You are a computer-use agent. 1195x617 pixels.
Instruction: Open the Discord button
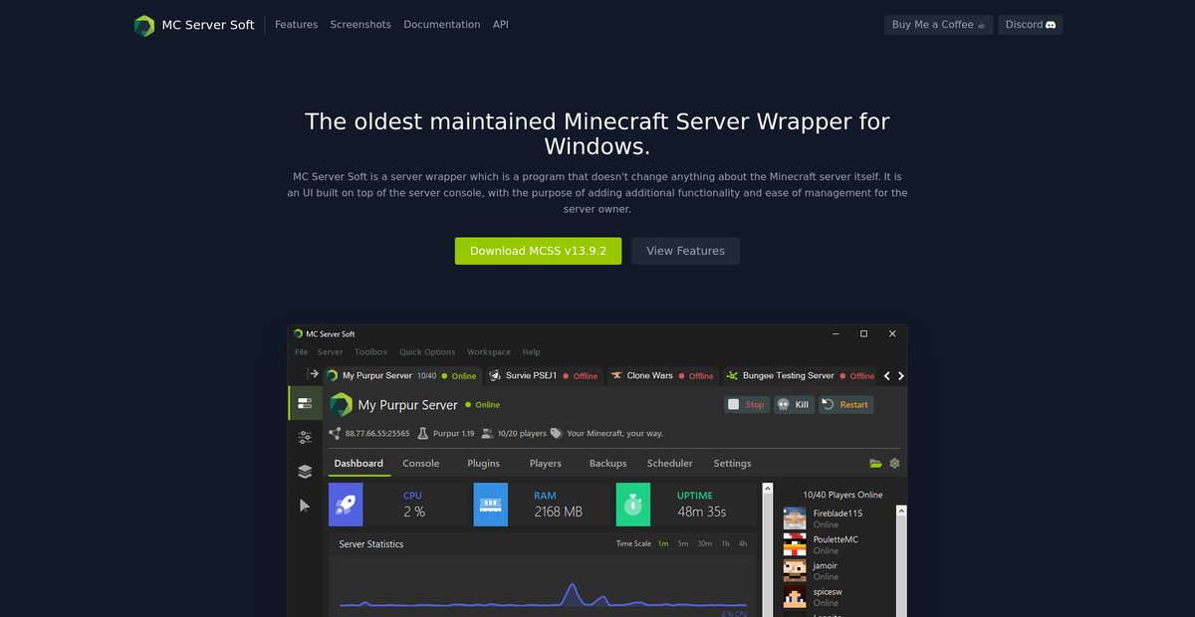(x=1031, y=25)
